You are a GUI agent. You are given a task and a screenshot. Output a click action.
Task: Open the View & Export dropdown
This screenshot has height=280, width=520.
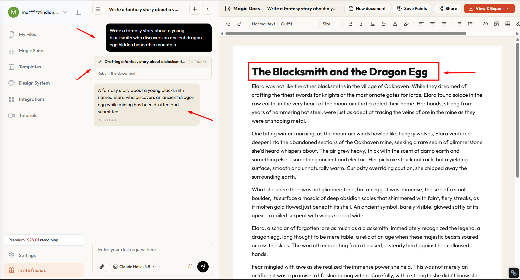[x=489, y=9]
